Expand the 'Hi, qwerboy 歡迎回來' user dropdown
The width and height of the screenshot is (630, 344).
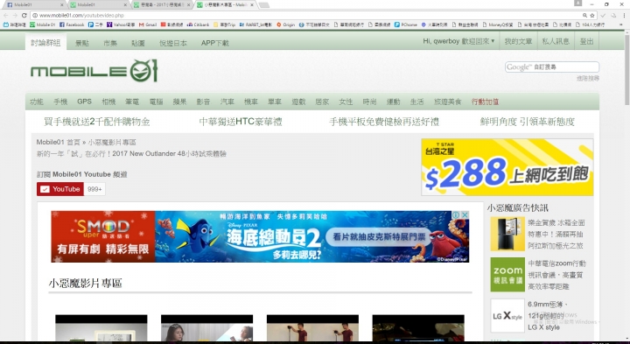click(x=458, y=41)
